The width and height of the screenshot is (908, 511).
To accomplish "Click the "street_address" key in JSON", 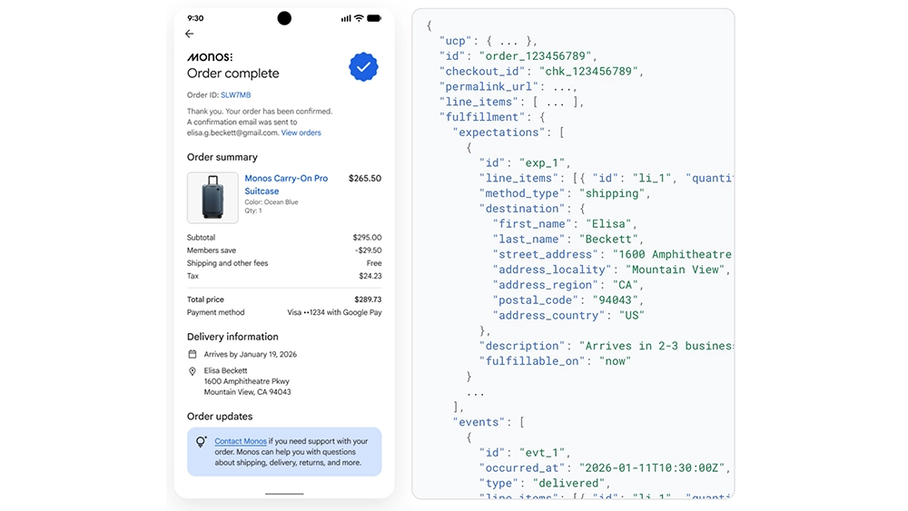I will (x=545, y=254).
